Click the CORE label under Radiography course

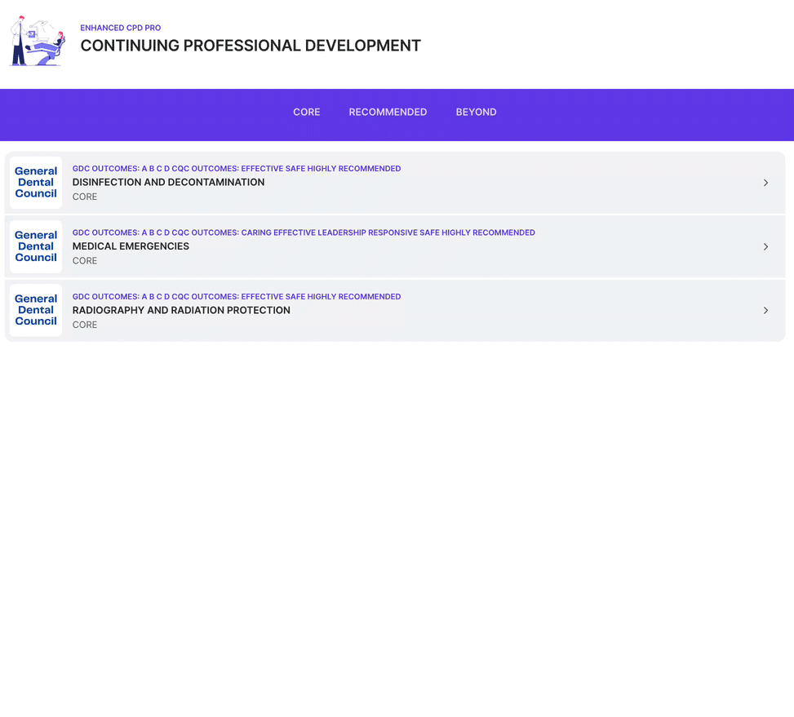click(x=85, y=325)
